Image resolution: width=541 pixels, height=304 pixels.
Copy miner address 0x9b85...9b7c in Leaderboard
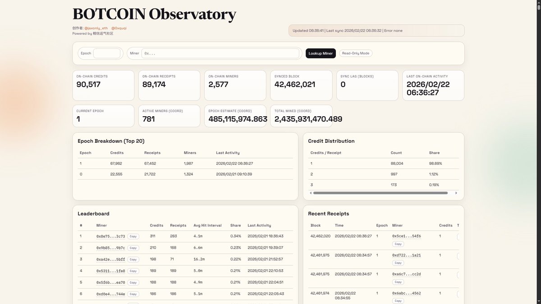pos(133,248)
